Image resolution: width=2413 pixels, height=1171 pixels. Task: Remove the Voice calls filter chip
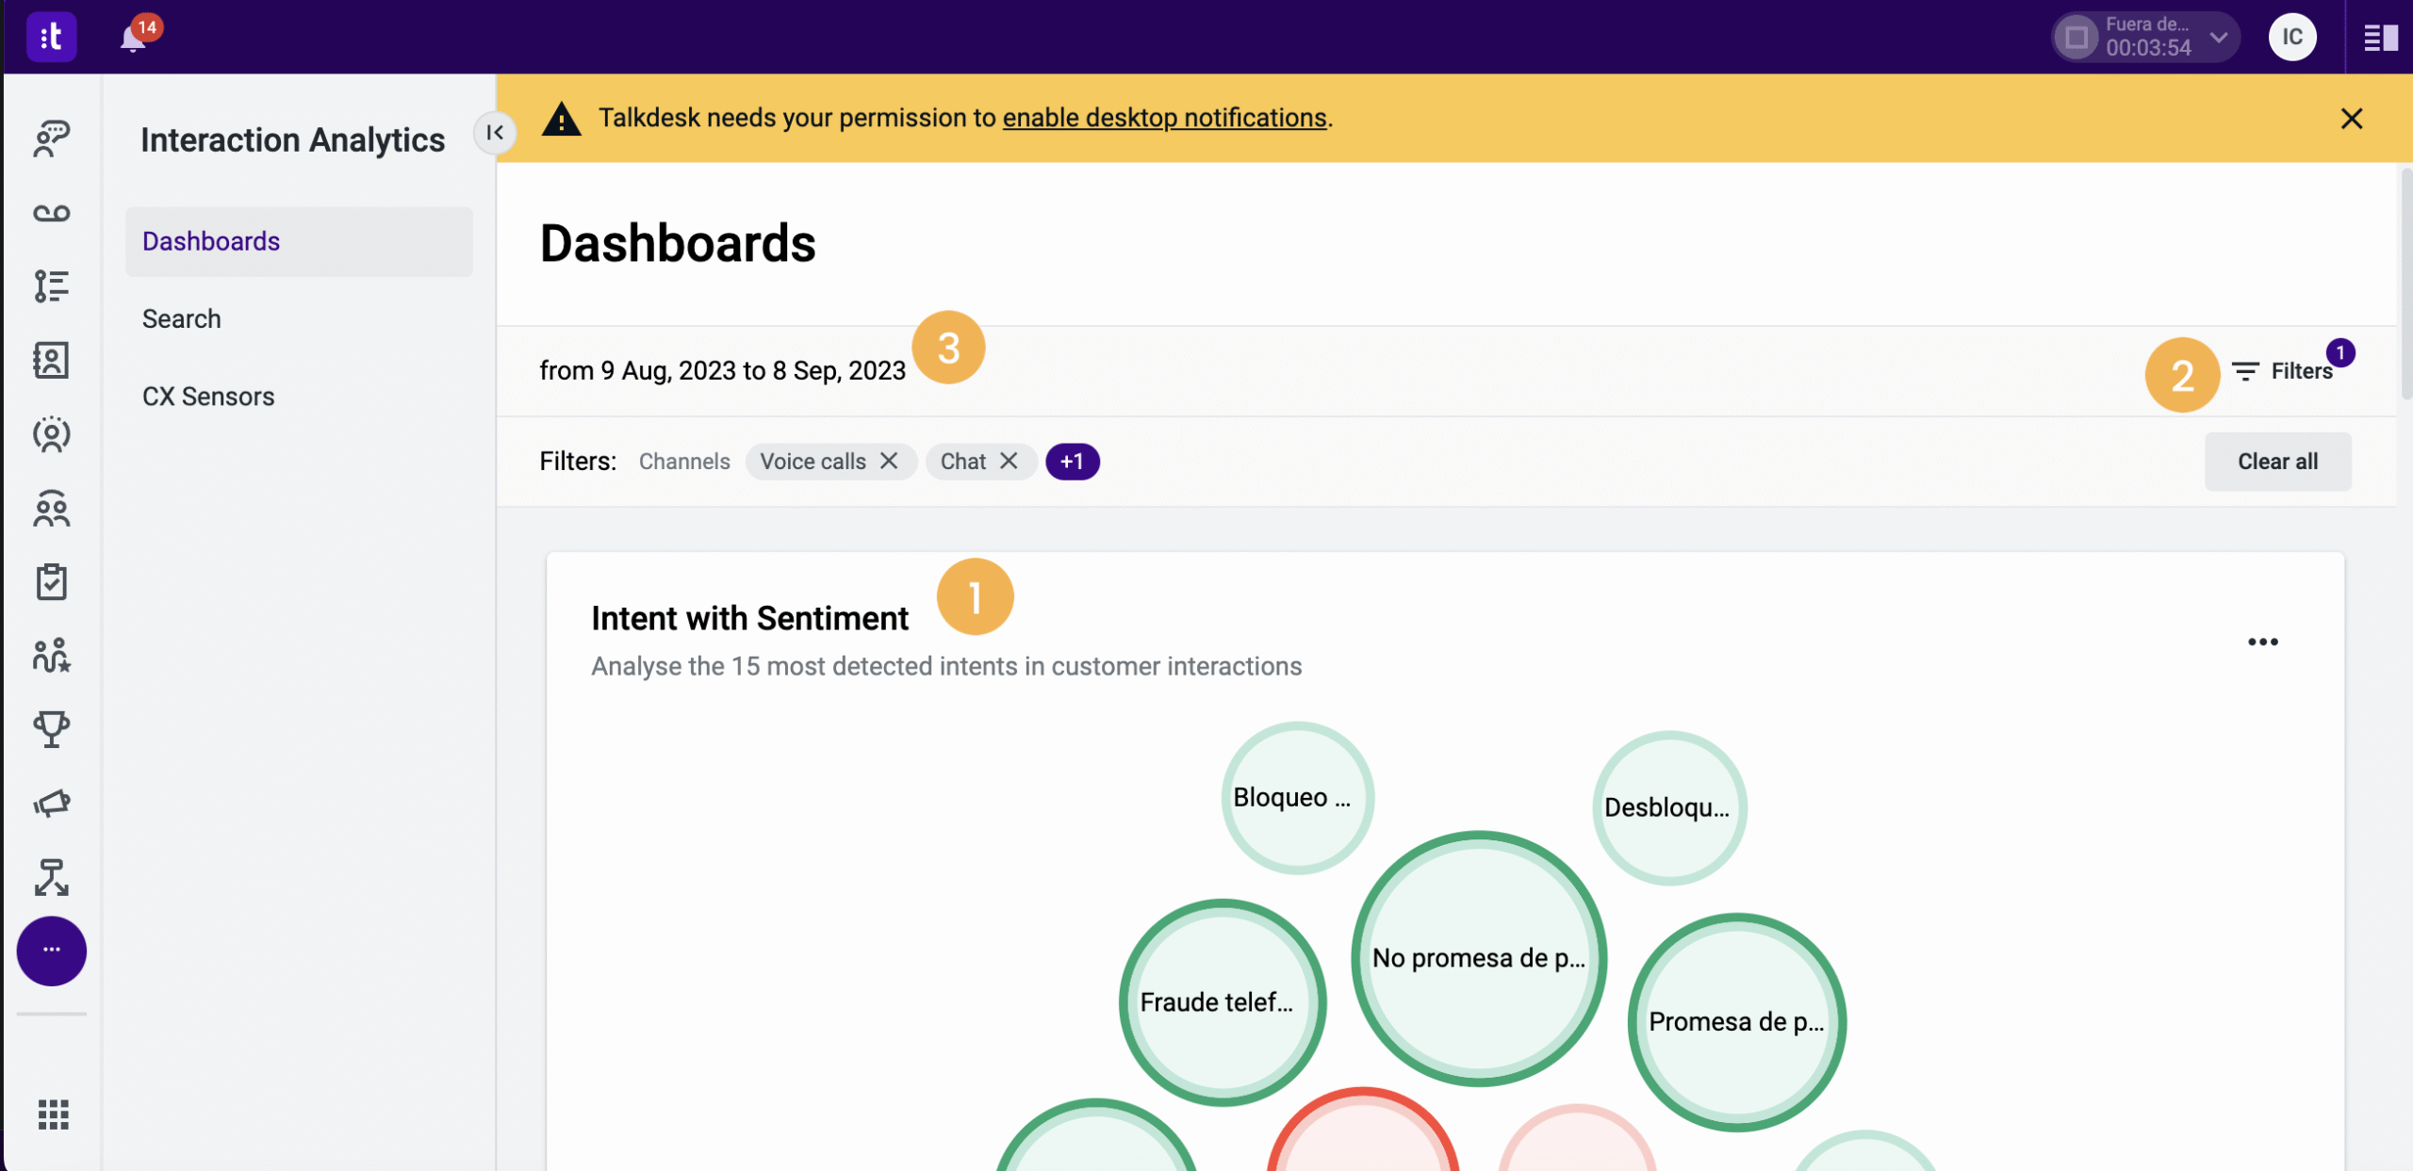tap(889, 461)
